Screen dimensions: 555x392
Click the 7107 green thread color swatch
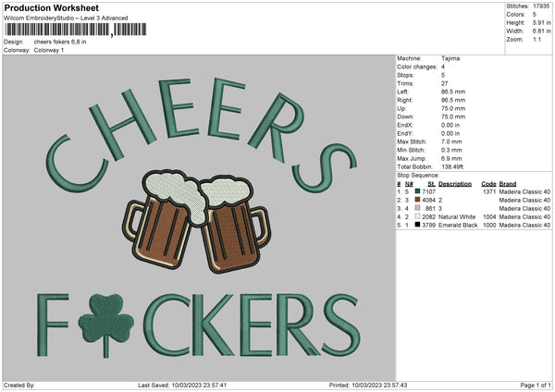coord(418,191)
